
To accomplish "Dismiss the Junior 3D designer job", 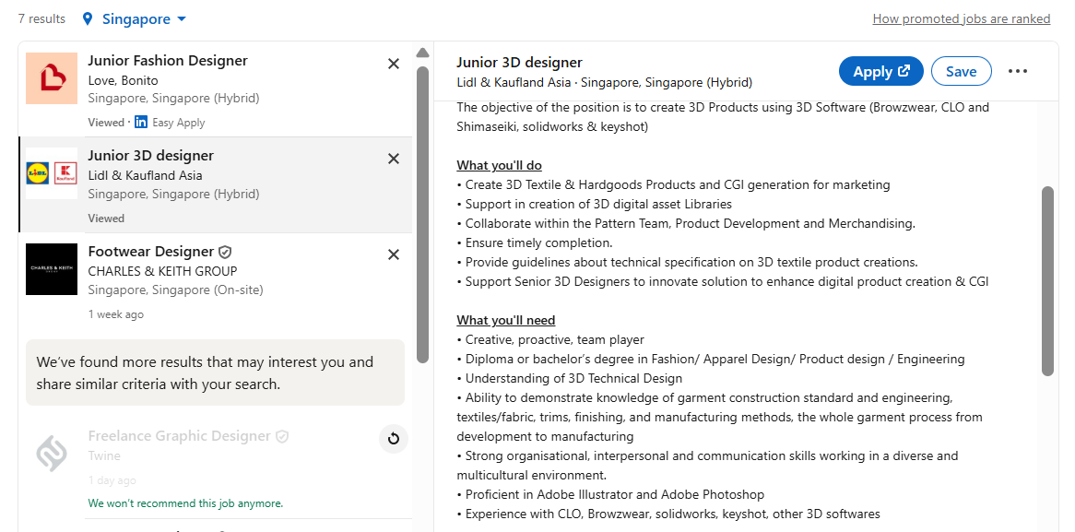I will click(394, 159).
